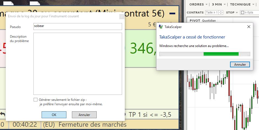Enable Générer seulement le fichier zip checkbox
Screen dimensions: 259x130
(35, 100)
